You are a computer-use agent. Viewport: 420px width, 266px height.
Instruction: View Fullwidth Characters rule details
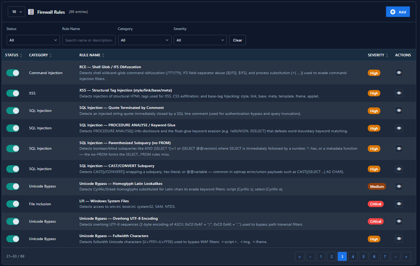tap(399, 239)
